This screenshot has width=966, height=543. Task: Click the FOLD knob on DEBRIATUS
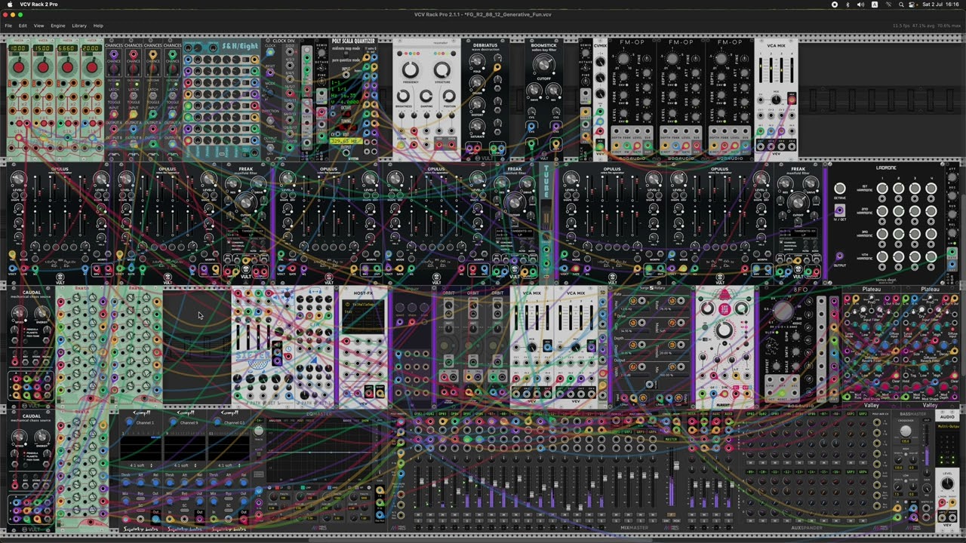(476, 63)
